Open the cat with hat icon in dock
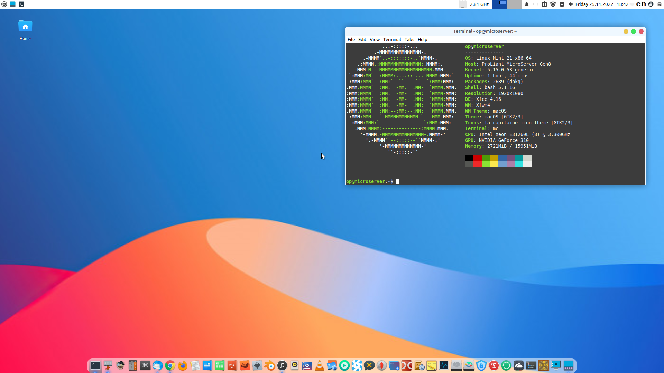The width and height of the screenshot is (664, 373). pyautogui.click(x=120, y=365)
